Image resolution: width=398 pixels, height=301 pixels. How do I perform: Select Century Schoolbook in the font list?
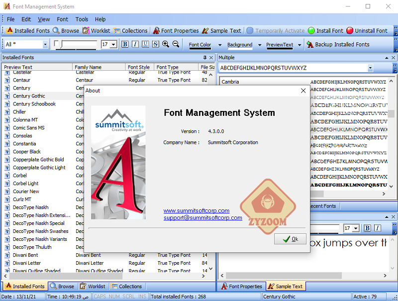tap(34, 104)
